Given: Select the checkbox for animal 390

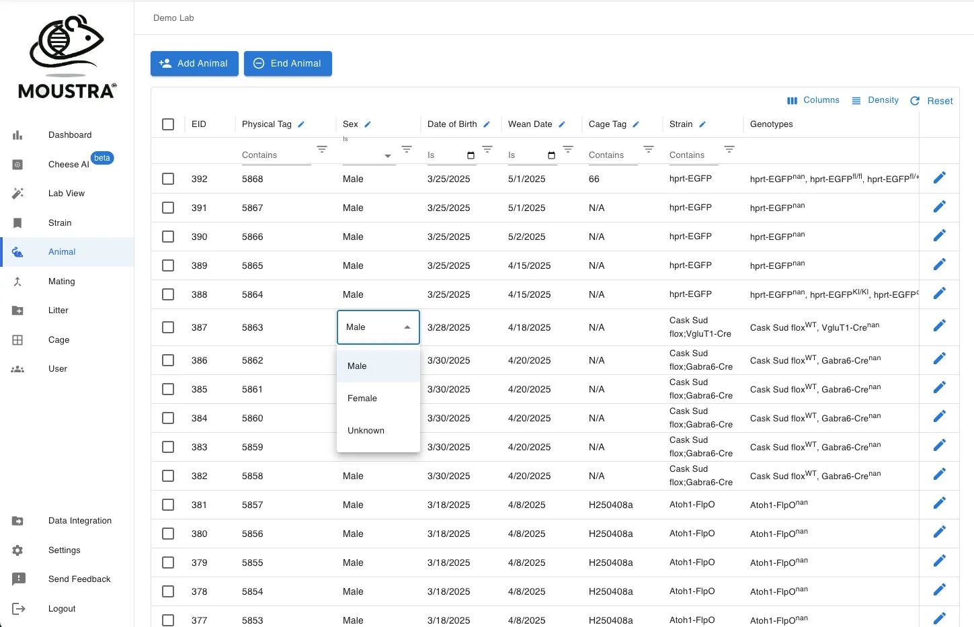Looking at the screenshot, I should coord(167,236).
